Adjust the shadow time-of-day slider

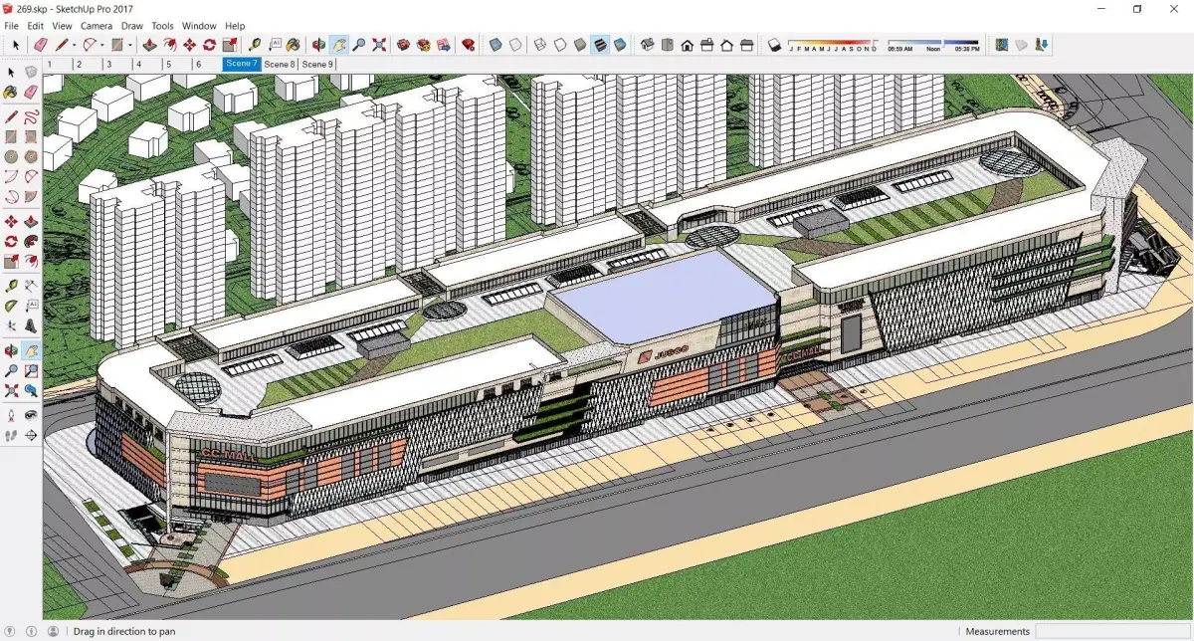[933, 45]
